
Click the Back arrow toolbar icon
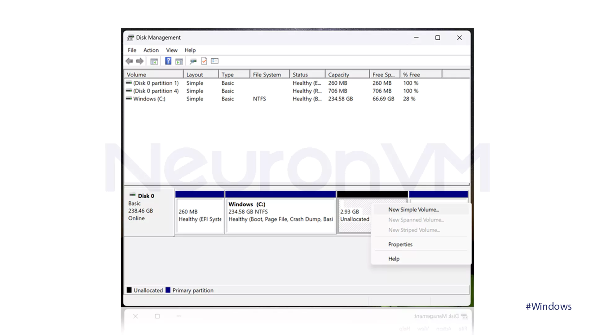[x=129, y=61]
